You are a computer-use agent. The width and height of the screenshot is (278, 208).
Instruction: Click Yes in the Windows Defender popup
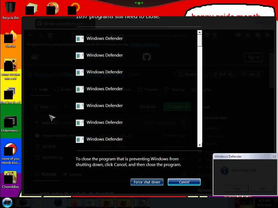click(237, 189)
